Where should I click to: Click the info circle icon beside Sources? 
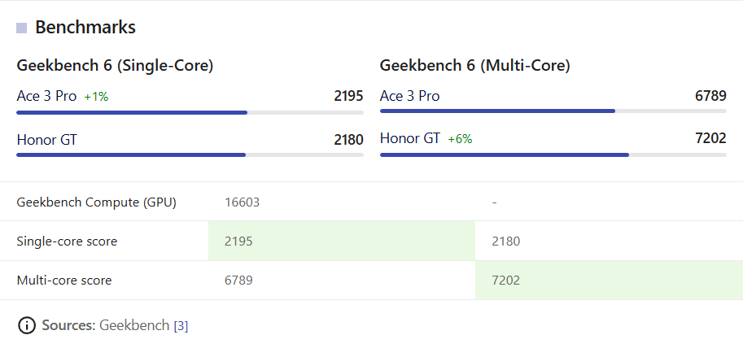(27, 325)
